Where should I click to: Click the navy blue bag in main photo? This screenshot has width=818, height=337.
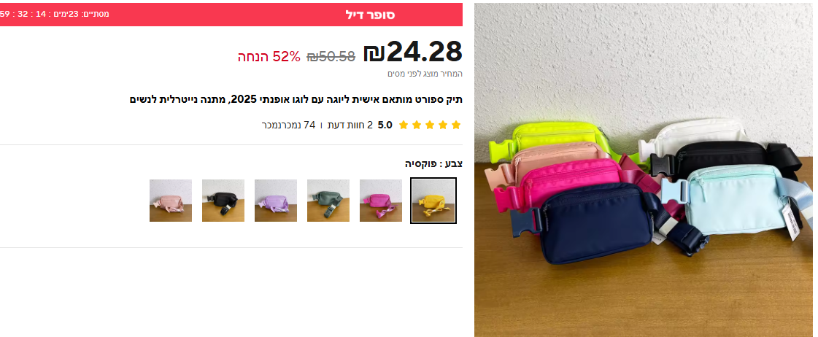[595, 223]
